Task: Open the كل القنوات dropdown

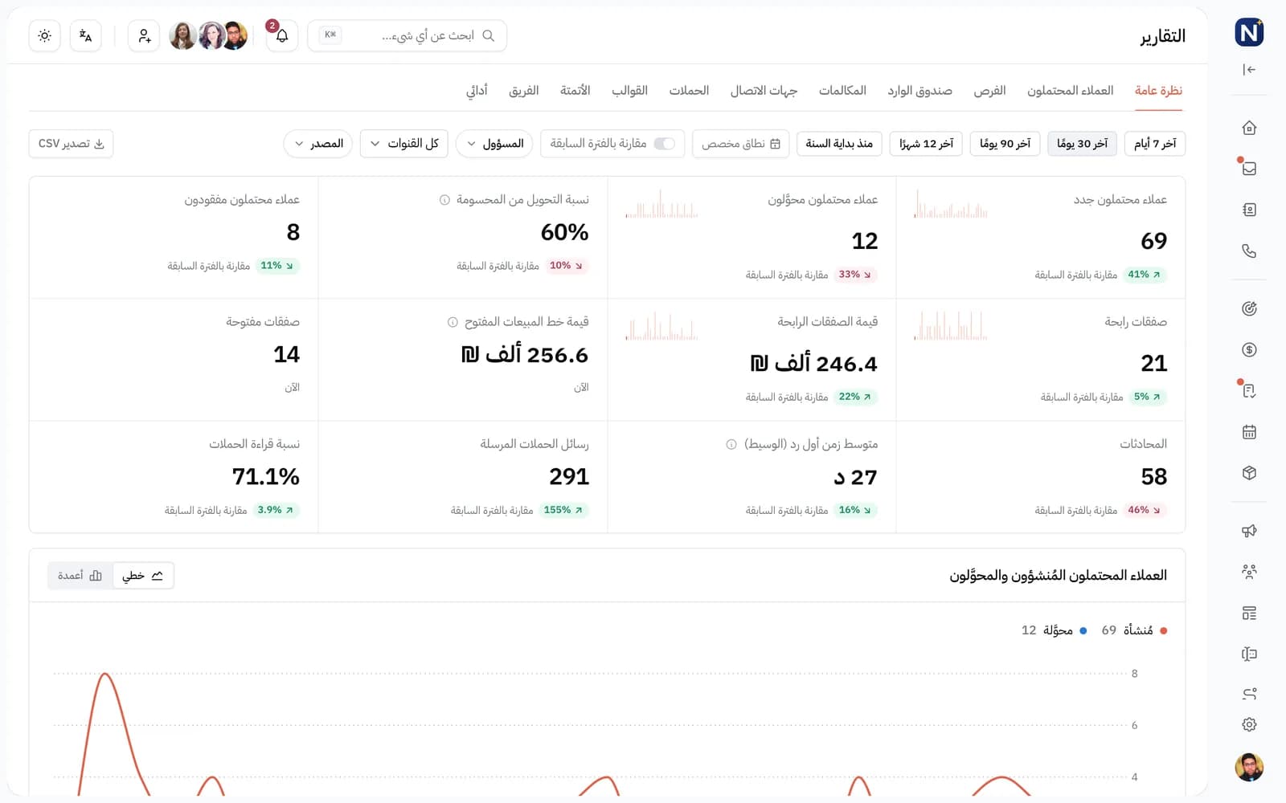Action: pyautogui.click(x=404, y=144)
